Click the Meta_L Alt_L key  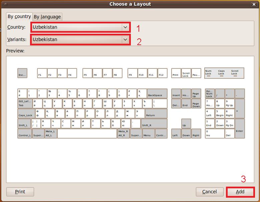point(51,134)
